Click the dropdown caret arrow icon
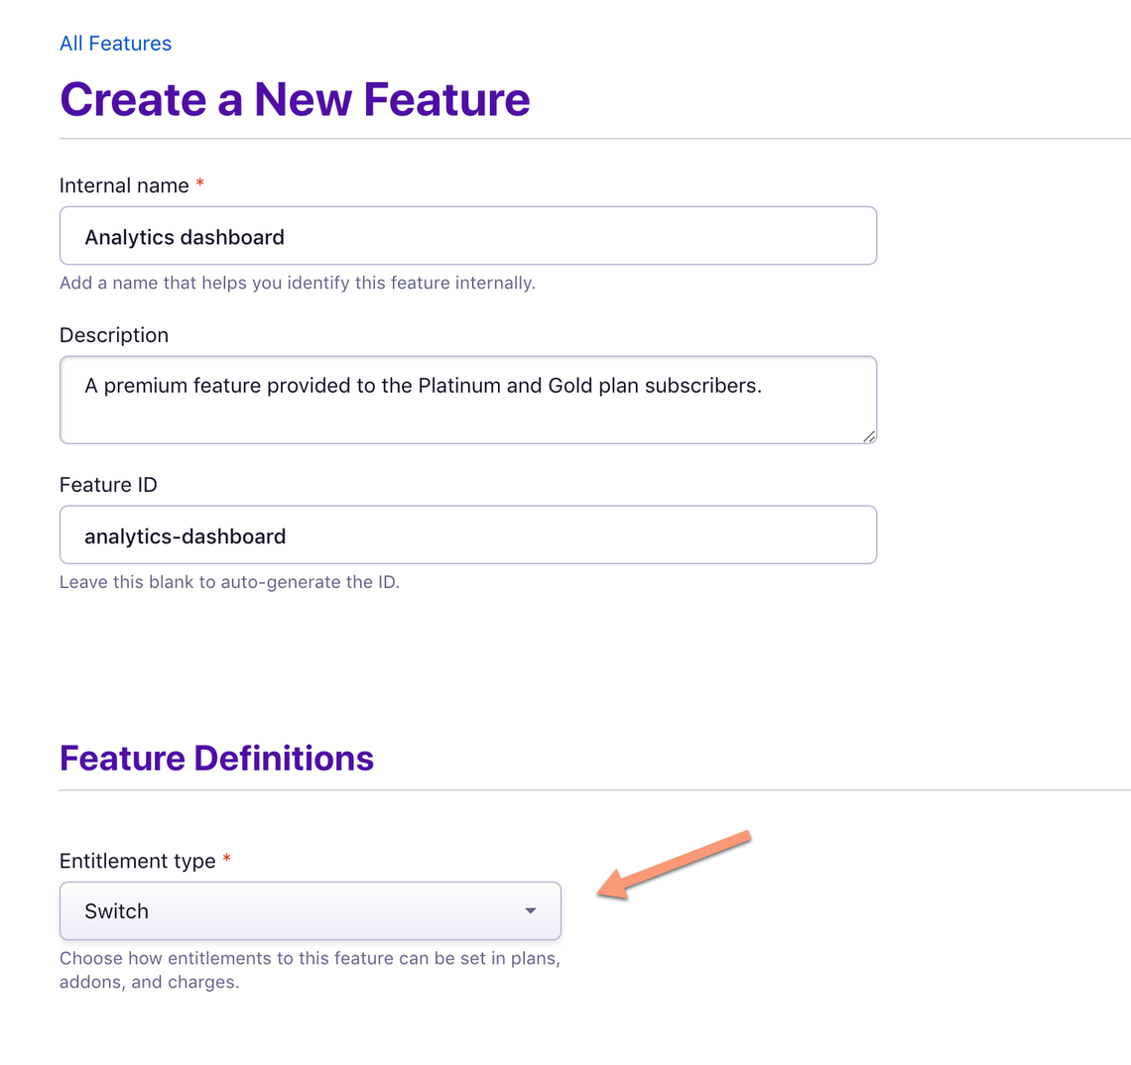The height and width of the screenshot is (1065, 1131). [x=530, y=910]
